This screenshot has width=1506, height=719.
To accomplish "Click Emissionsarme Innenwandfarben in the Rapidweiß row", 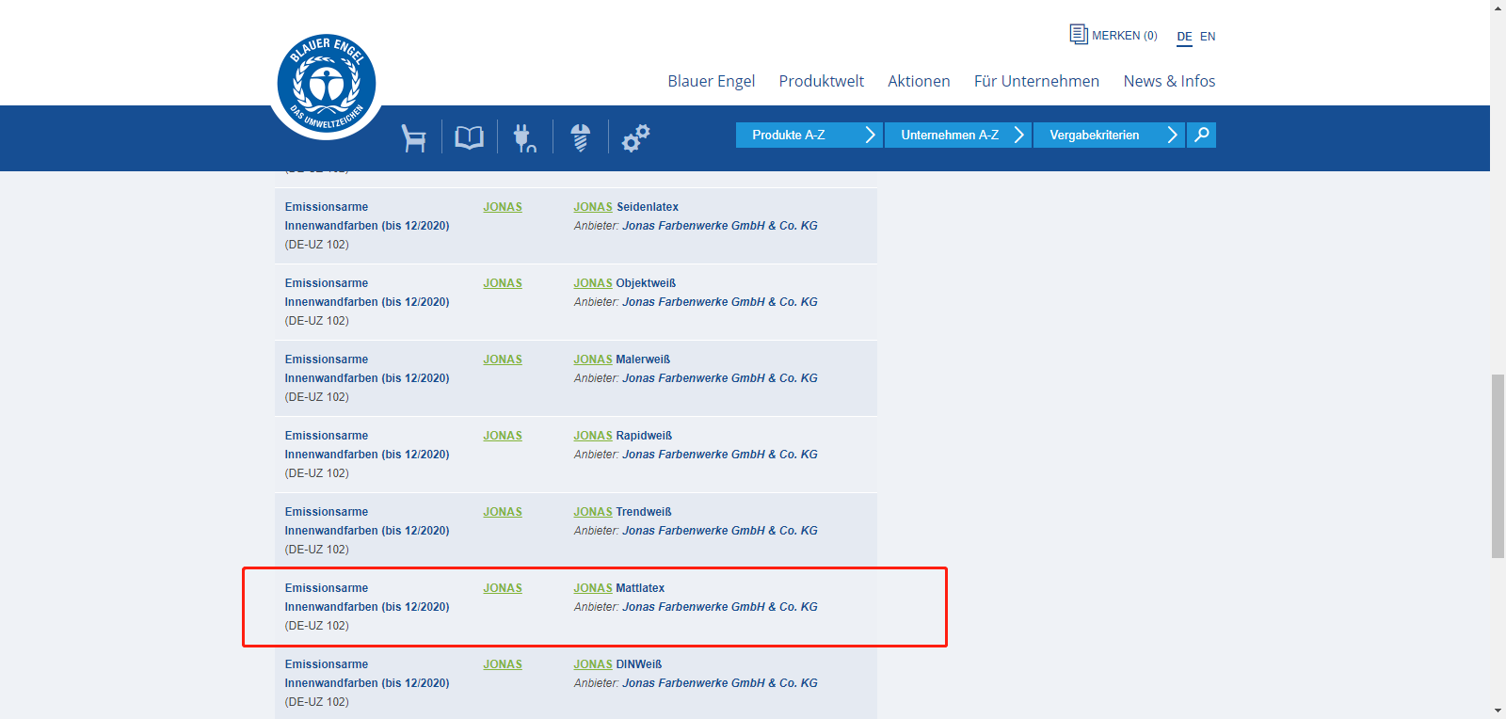I will coord(367,445).
